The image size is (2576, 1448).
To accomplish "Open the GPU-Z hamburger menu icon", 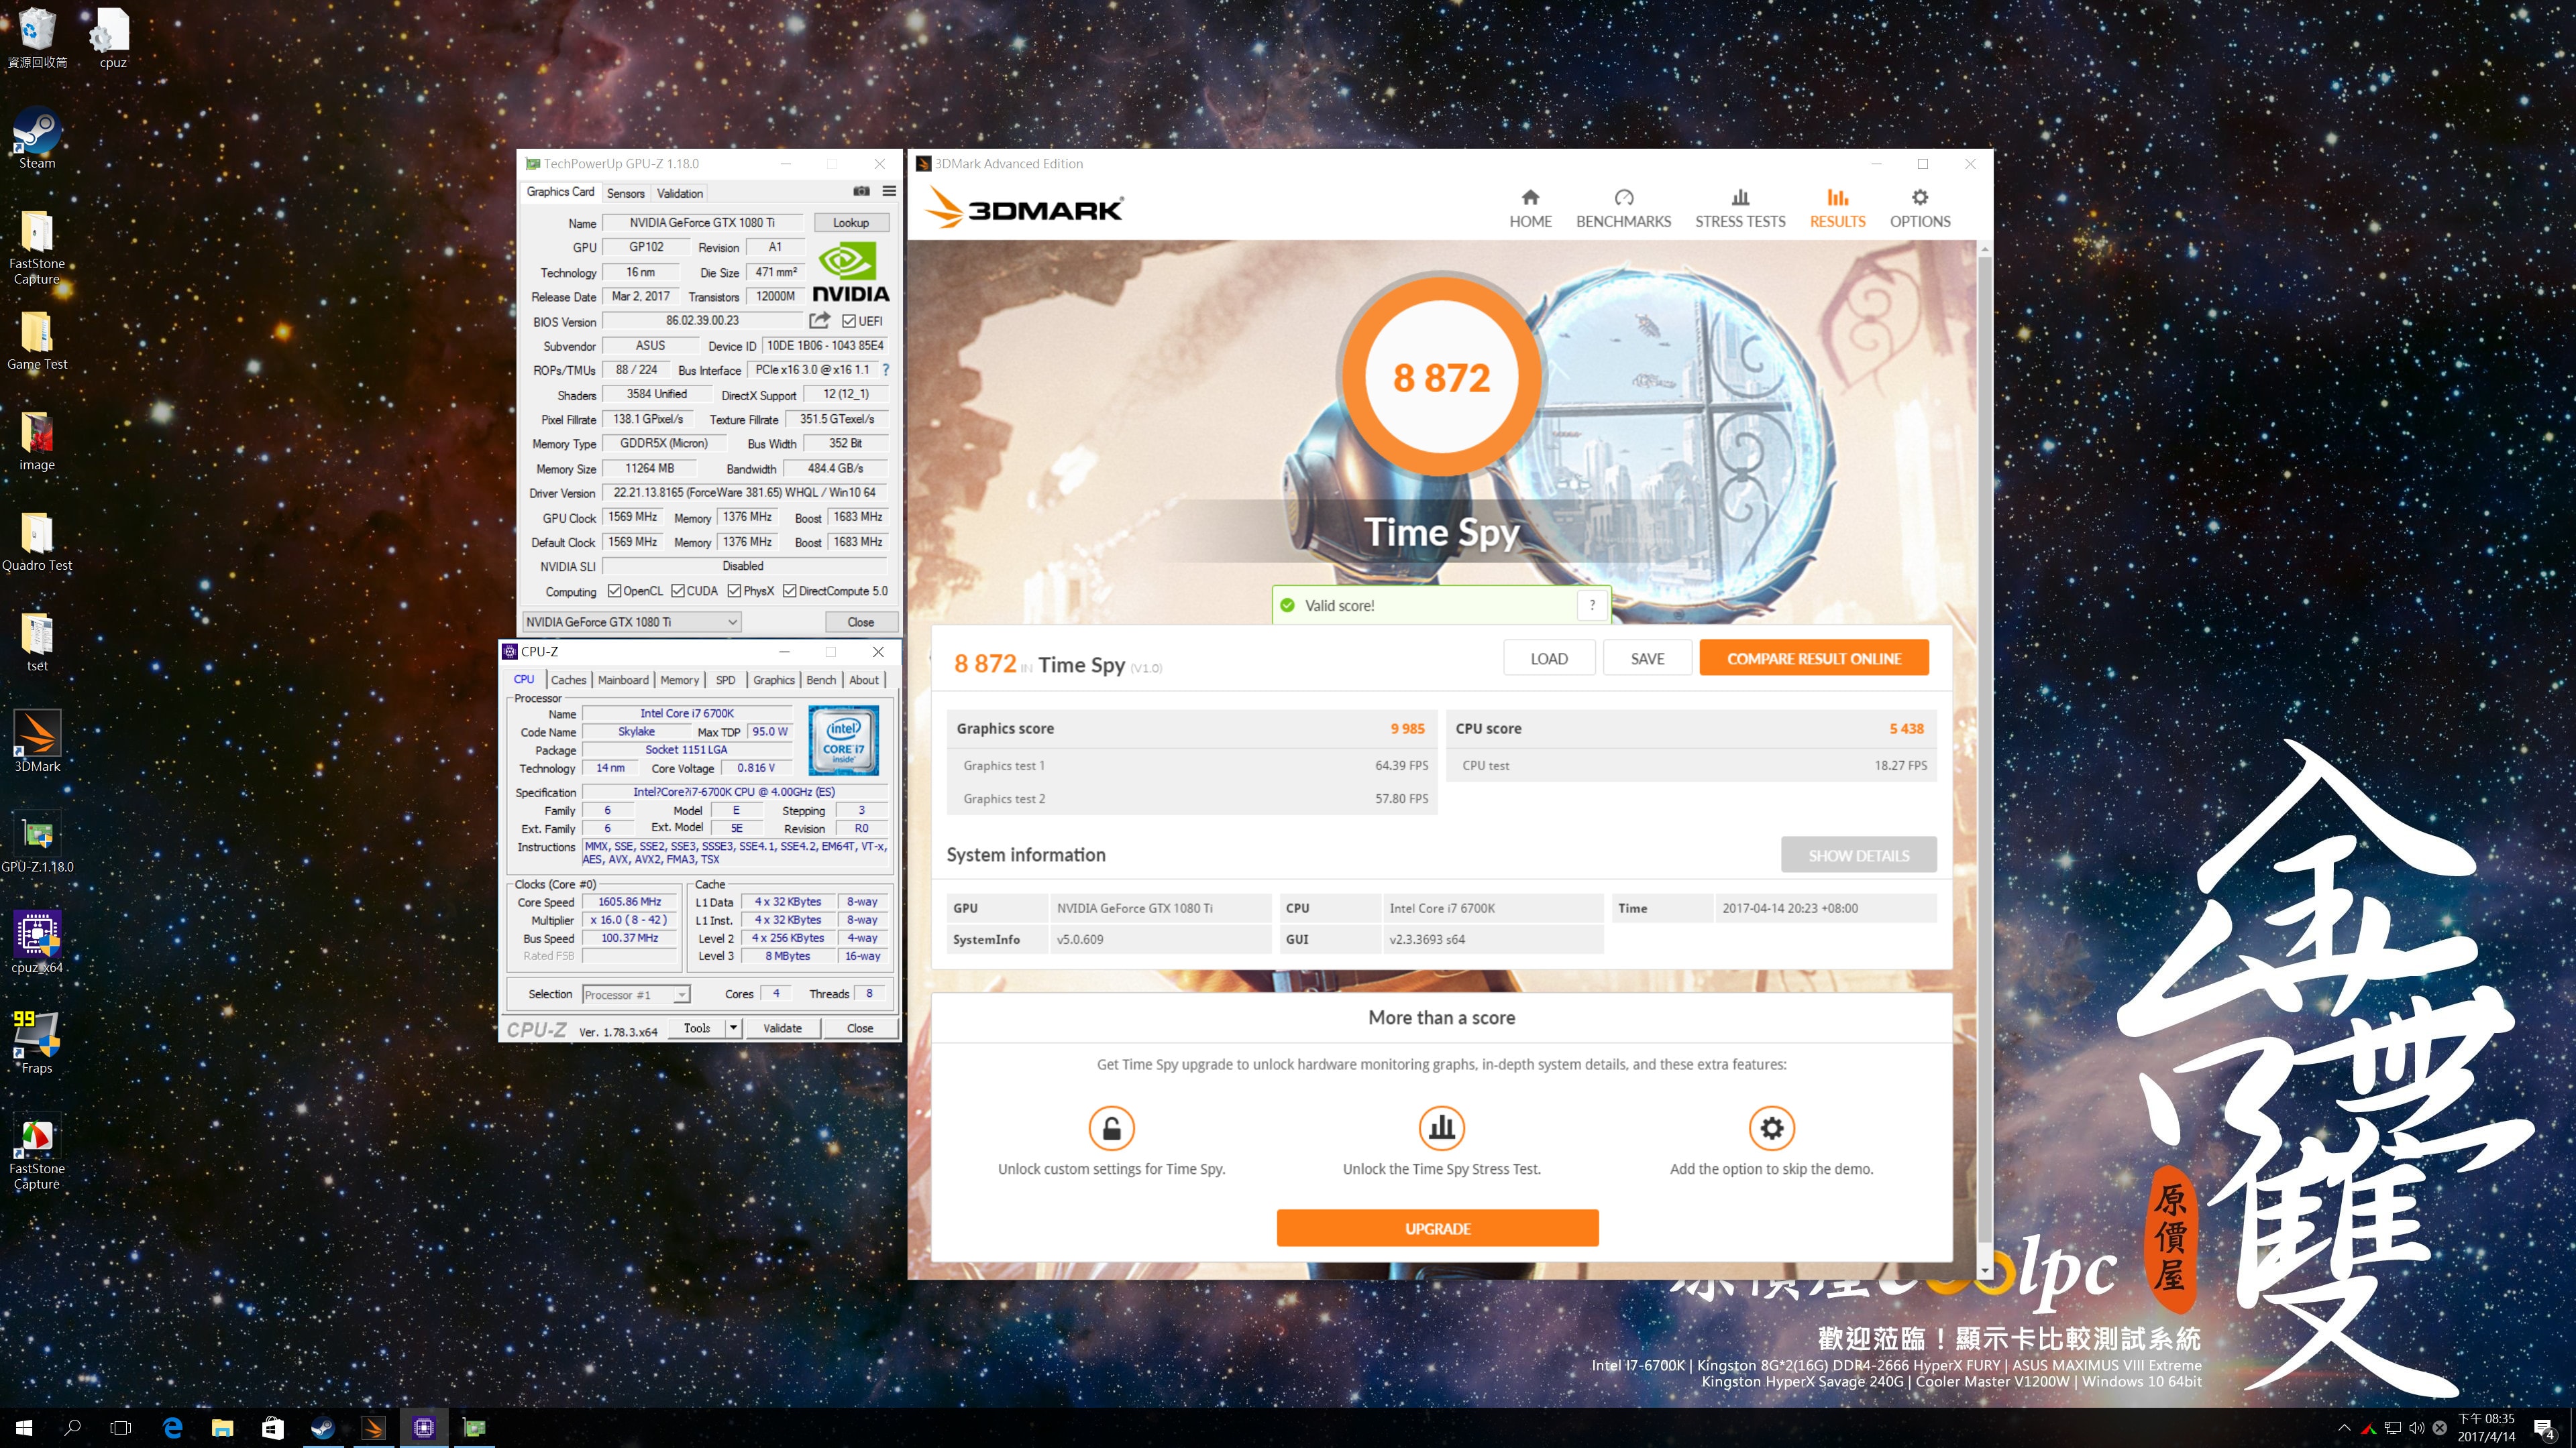I will pos(889,191).
